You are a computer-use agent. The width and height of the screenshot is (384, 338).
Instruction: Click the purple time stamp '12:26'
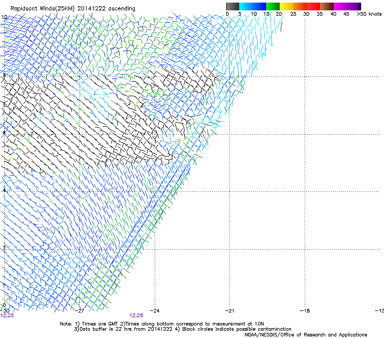click(x=136, y=316)
